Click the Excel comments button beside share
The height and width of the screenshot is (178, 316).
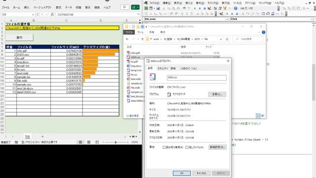tap(124, 7)
